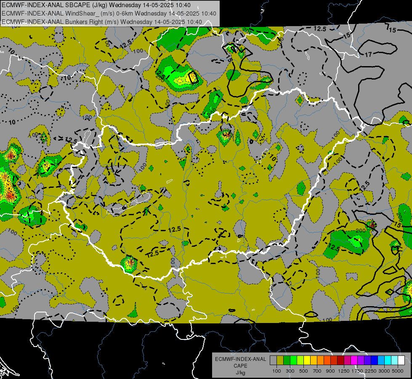Screen dimensions: 412x379
Task: Click the 5000 tick label on the legend
Action: (x=398, y=371)
